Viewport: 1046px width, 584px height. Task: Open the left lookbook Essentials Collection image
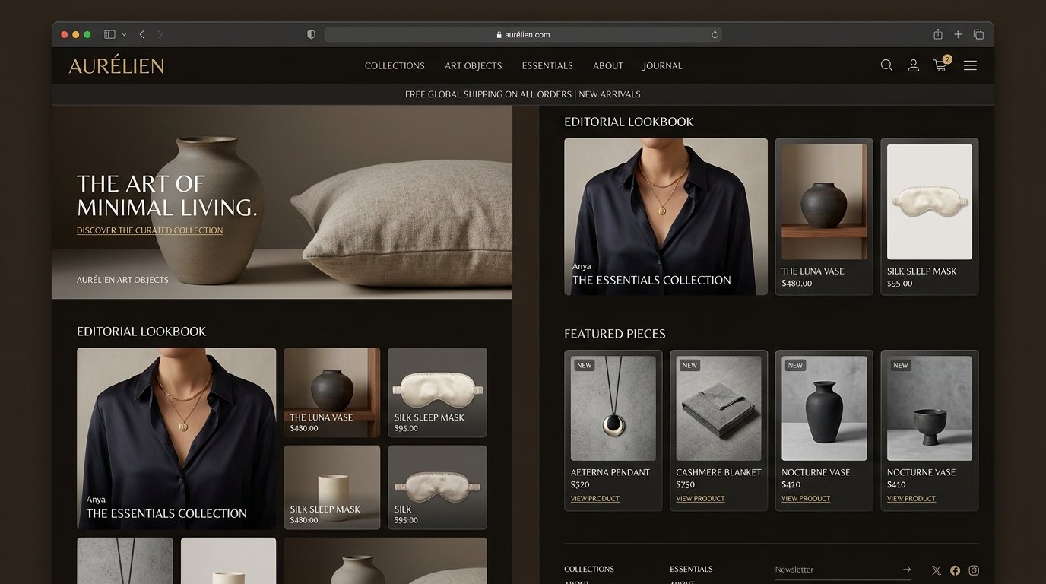click(x=176, y=439)
